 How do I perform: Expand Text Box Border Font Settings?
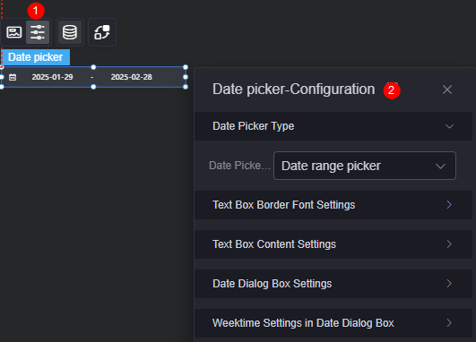tap(333, 205)
